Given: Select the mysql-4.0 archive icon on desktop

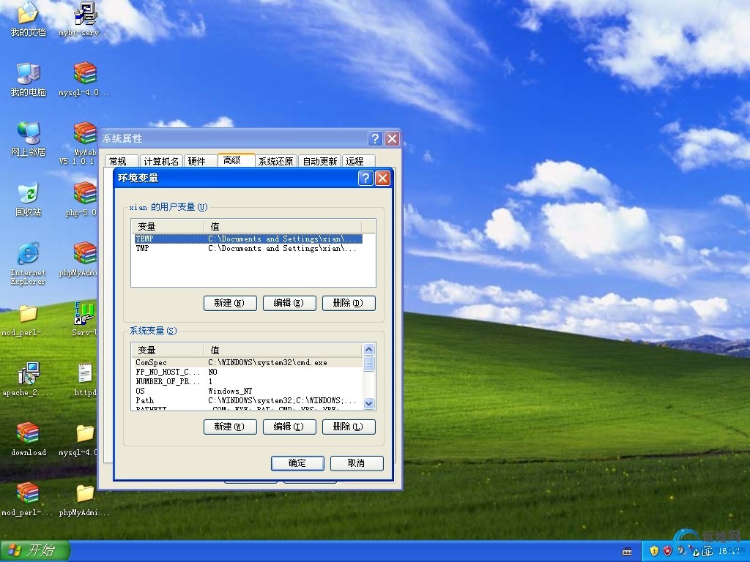Looking at the screenshot, I should tap(85, 79).
